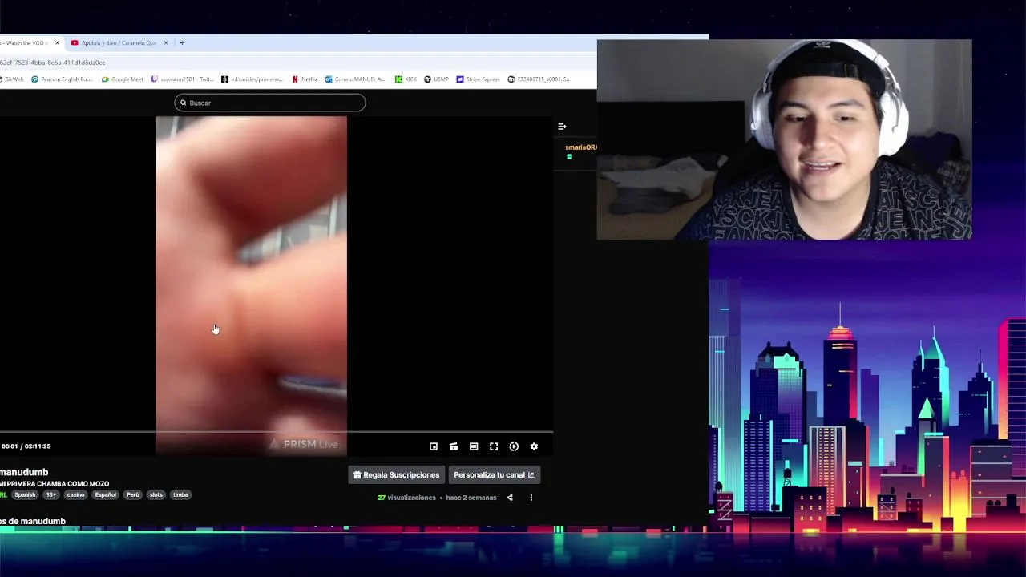Open the Google Meet bookmark
This screenshot has height=577, width=1026.
coord(123,79)
